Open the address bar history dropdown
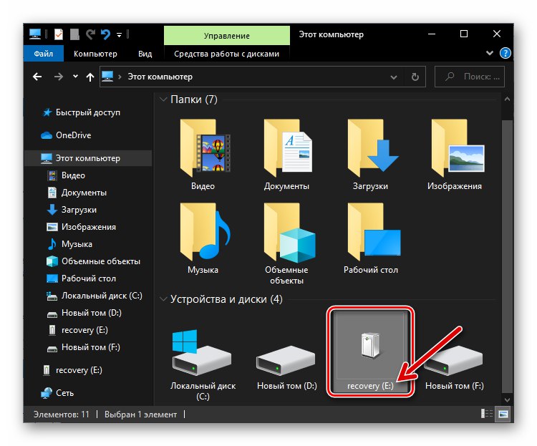The width and height of the screenshot is (537, 446). (x=394, y=77)
